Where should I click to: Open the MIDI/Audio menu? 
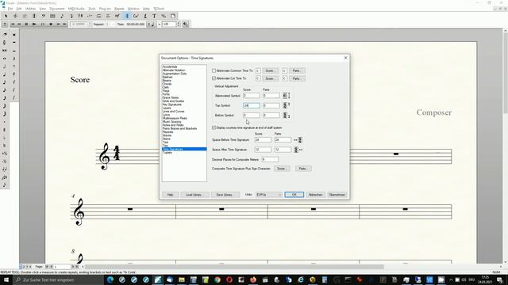[76, 9]
